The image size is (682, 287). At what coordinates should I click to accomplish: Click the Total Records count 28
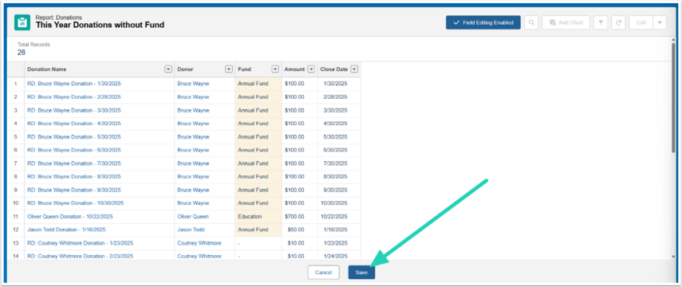pyautogui.click(x=22, y=53)
